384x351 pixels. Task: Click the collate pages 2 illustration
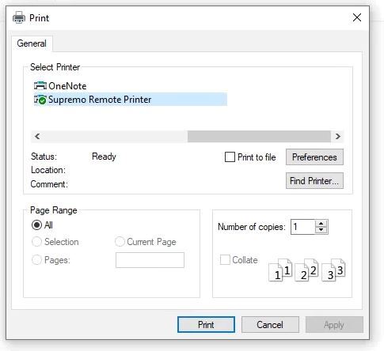[x=306, y=270]
